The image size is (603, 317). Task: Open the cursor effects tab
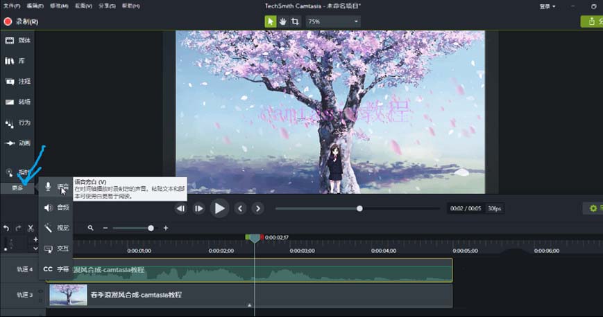pyautogui.click(x=17, y=172)
